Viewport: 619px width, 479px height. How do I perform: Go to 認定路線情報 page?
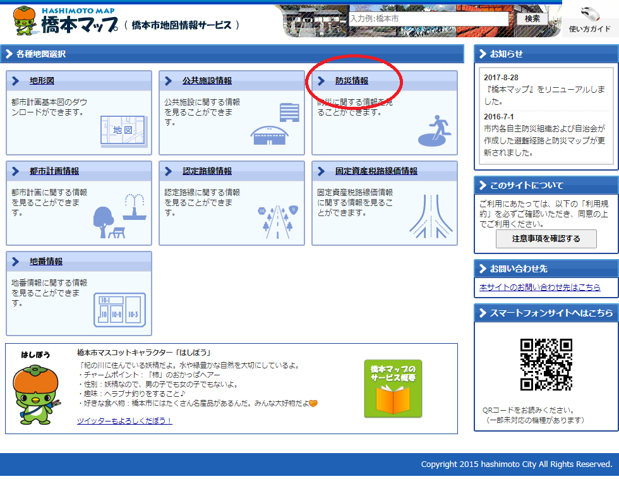(207, 171)
